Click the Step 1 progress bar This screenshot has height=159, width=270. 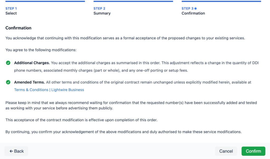coord(45,1)
